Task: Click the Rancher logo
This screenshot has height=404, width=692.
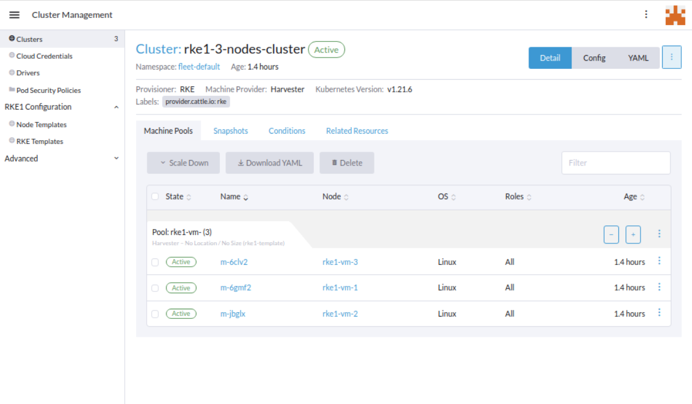Action: 675,14
